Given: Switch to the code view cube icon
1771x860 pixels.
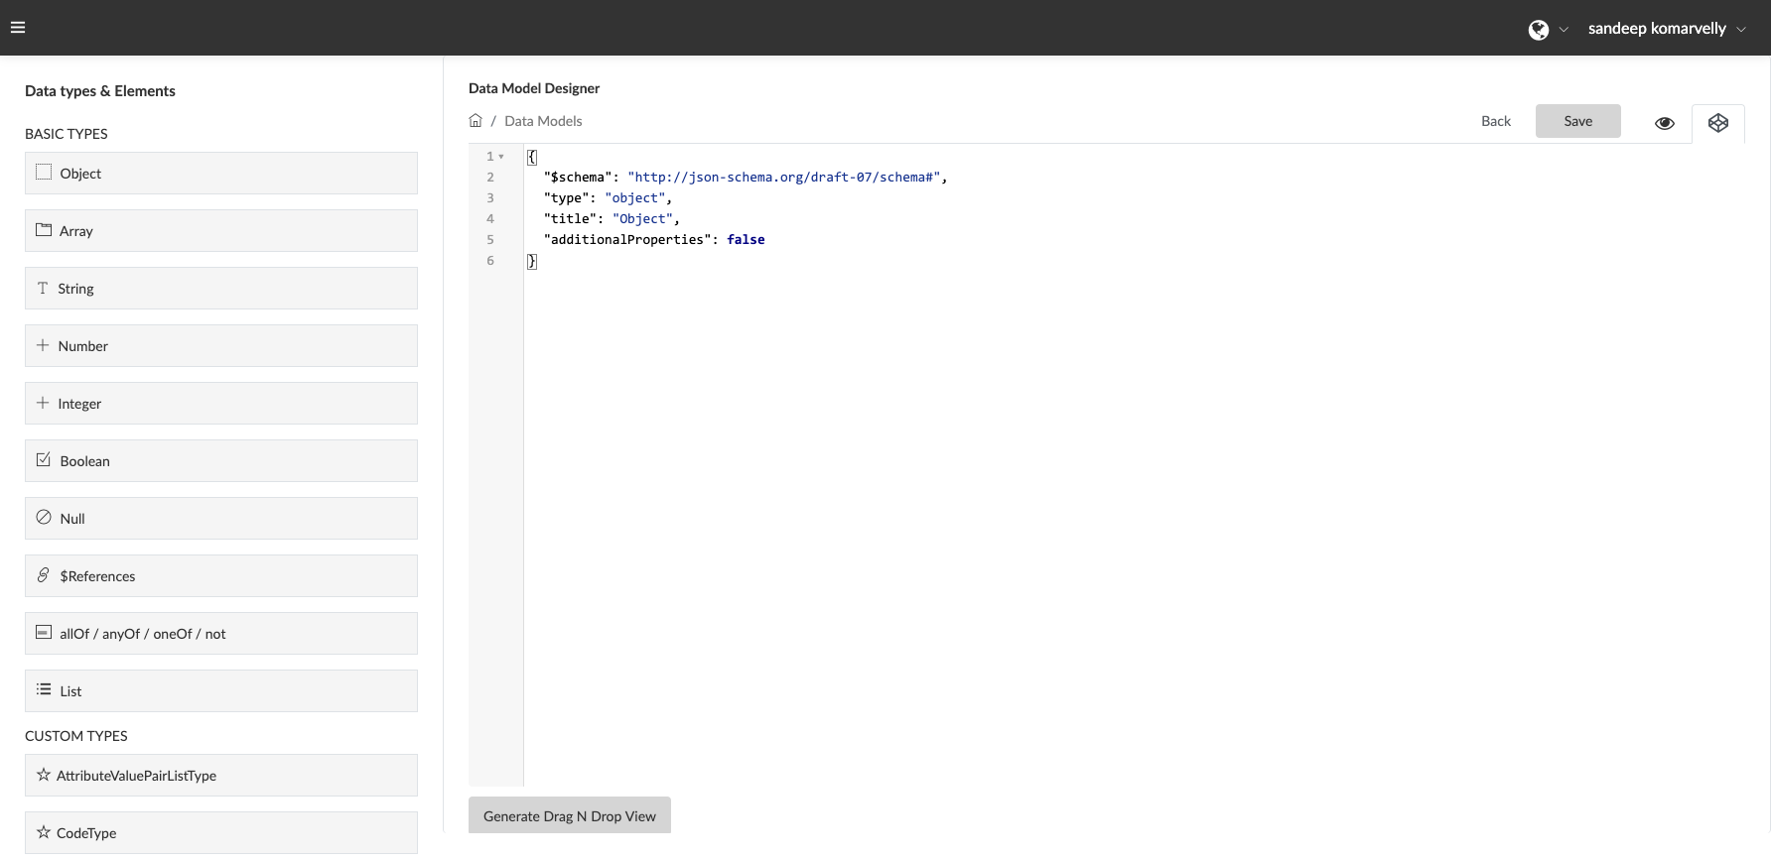Looking at the screenshot, I should (1717, 123).
